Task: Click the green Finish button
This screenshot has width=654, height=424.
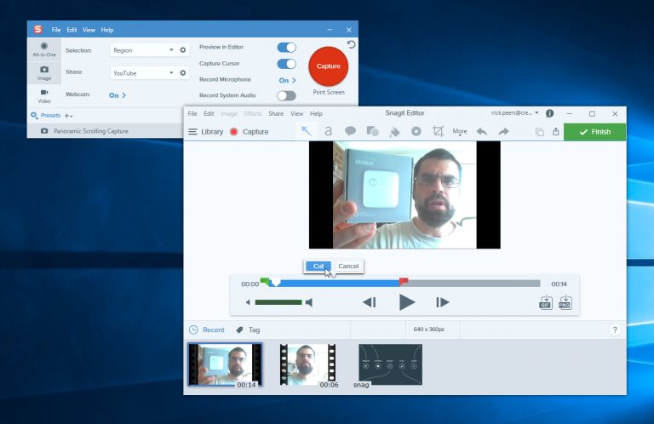Action: (594, 132)
